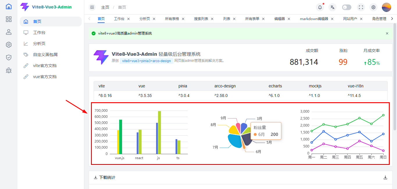Open the user icon in left rail
Image resolution: width=397 pixels, height=189 pixels.
tap(9, 32)
